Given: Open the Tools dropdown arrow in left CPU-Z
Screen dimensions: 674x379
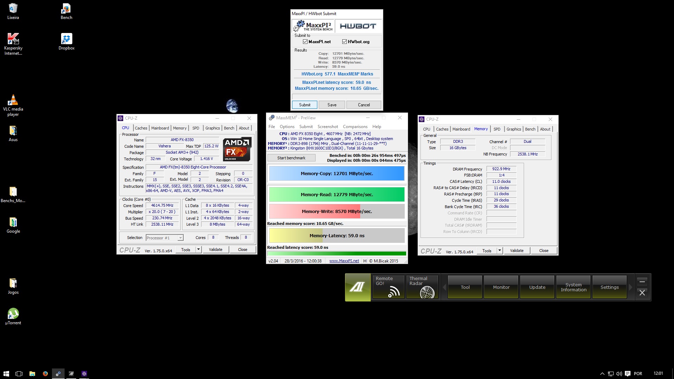Looking at the screenshot, I should [x=198, y=250].
